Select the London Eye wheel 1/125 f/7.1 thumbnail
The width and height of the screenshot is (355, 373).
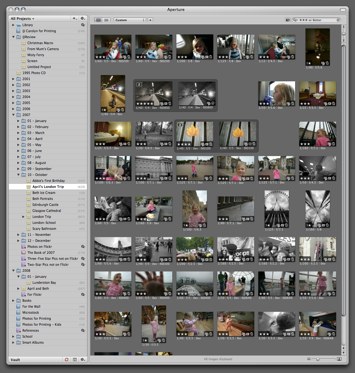pos(277,209)
